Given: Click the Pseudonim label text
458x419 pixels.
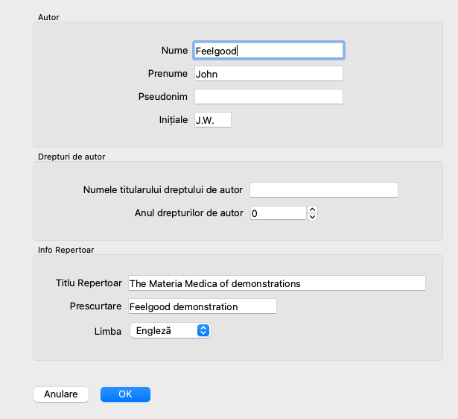Looking at the screenshot, I should (162, 97).
